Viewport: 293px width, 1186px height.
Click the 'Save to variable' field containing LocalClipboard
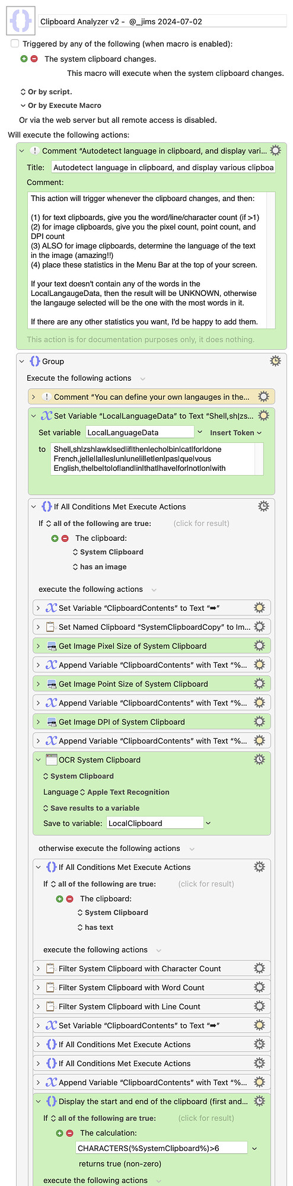155,823
